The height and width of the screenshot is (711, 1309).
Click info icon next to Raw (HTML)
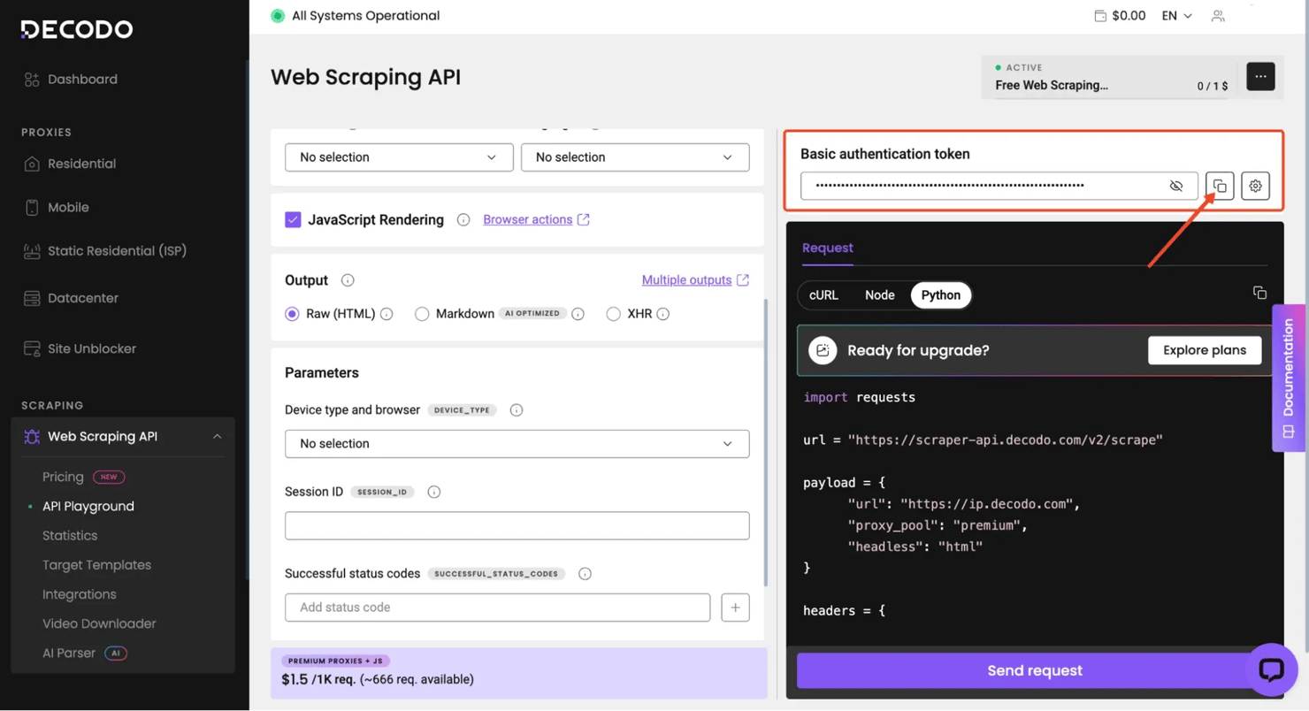387,314
